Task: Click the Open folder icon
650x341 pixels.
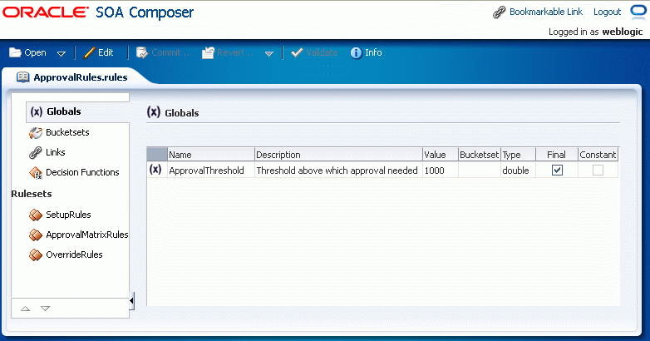Action: click(15, 52)
